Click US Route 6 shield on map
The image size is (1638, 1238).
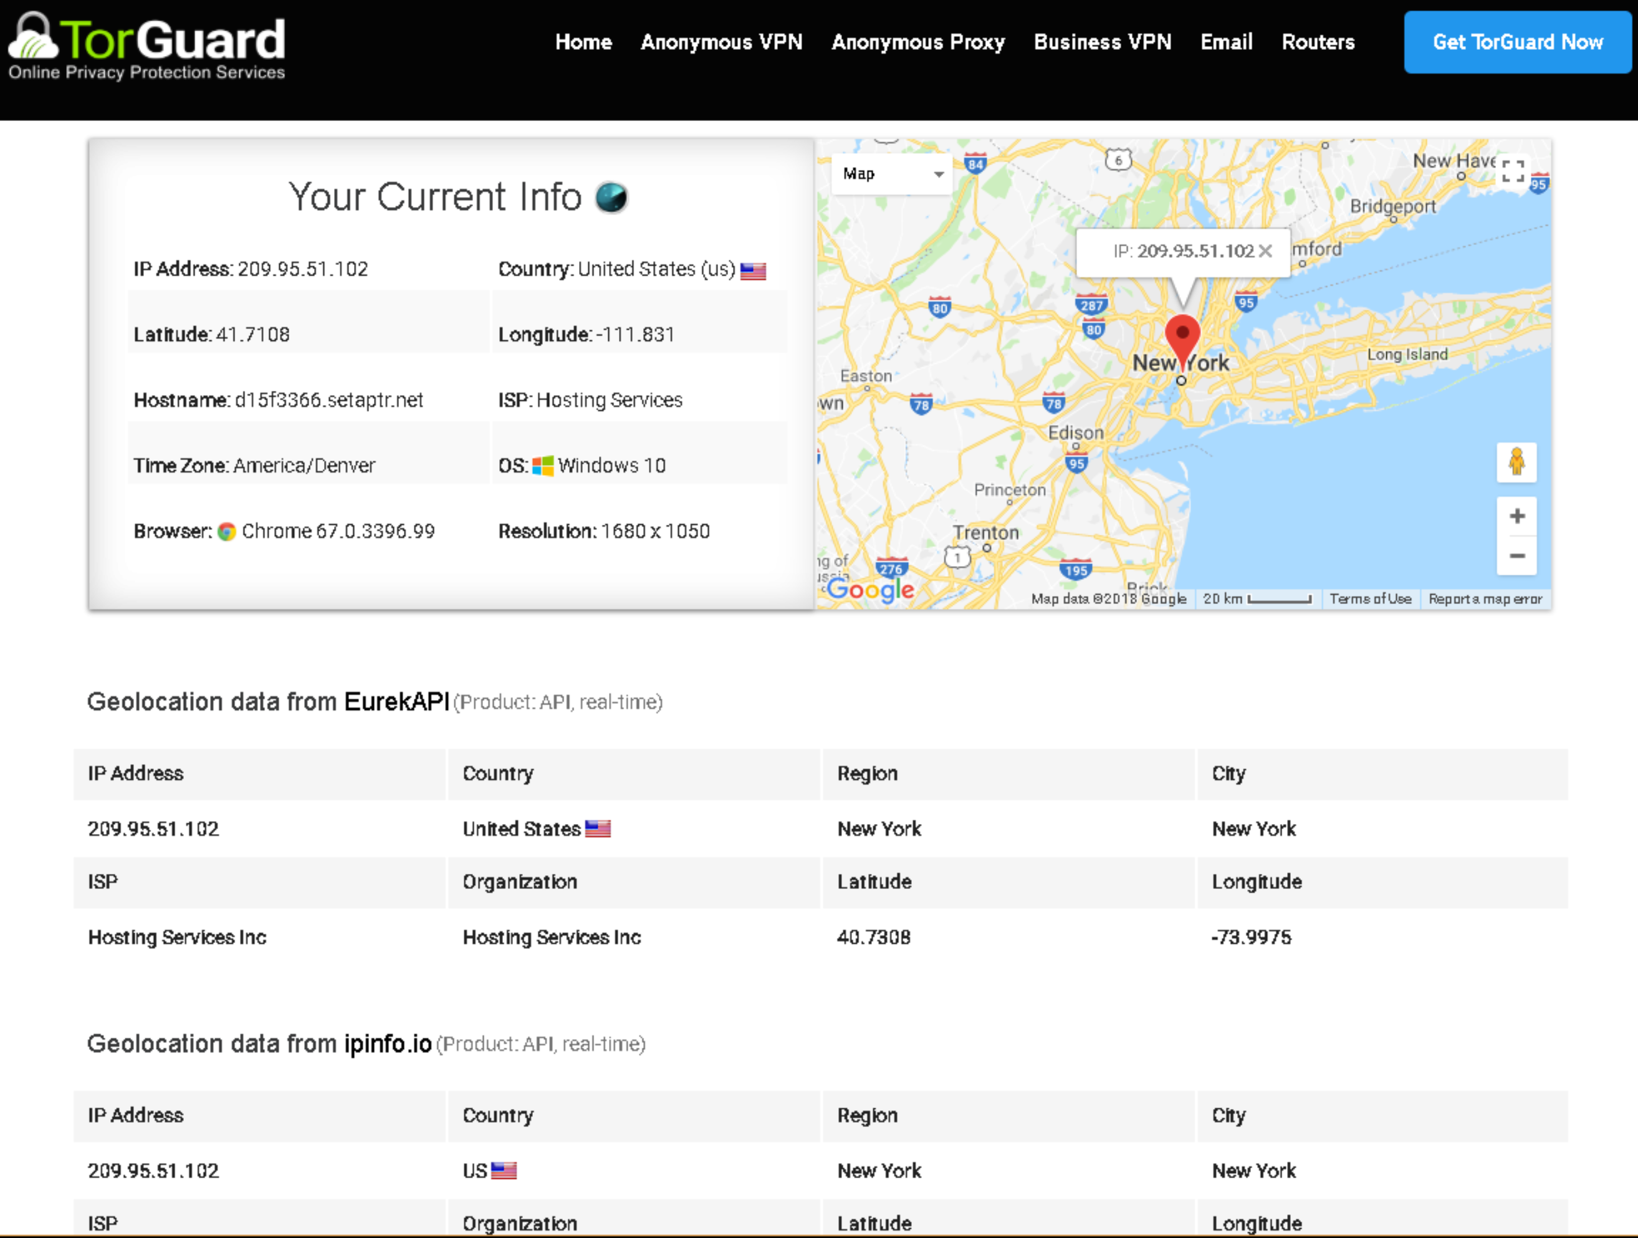pyautogui.click(x=1118, y=159)
